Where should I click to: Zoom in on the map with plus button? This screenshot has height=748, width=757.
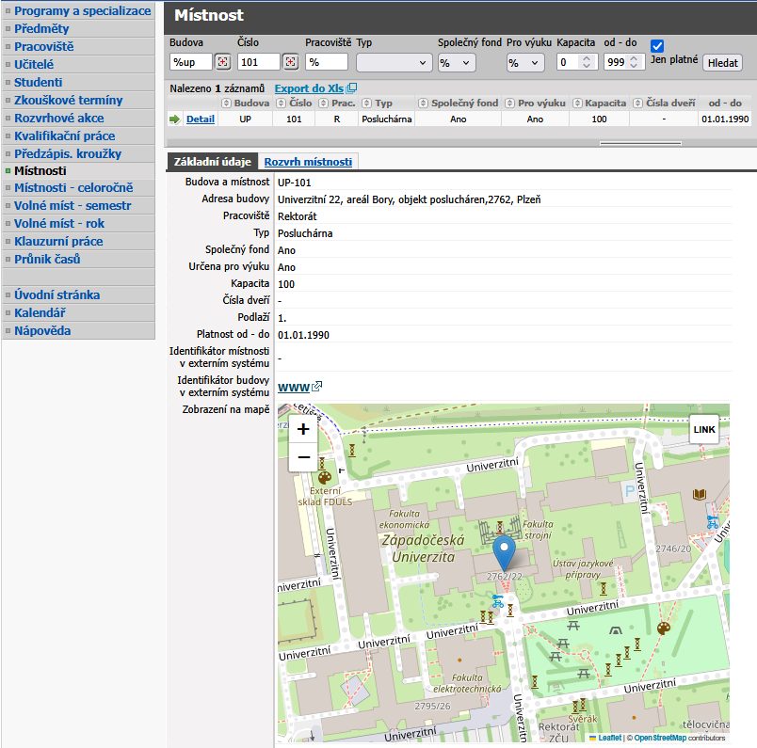point(303,430)
